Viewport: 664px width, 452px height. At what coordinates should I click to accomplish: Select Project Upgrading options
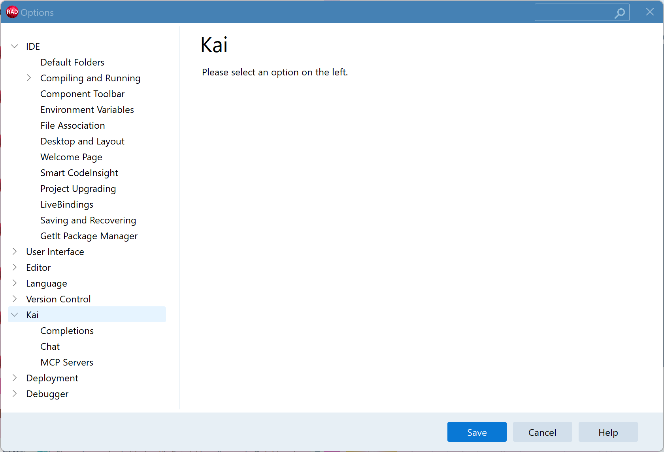pyautogui.click(x=78, y=189)
